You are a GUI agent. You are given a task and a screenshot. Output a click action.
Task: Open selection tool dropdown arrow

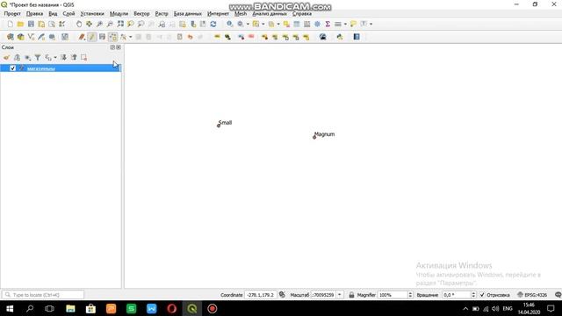(x=263, y=24)
